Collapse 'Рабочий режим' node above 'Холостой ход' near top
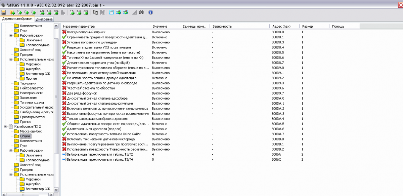 11,35
